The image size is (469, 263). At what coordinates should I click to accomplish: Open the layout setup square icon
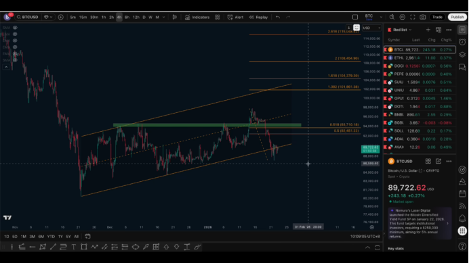coord(355,17)
